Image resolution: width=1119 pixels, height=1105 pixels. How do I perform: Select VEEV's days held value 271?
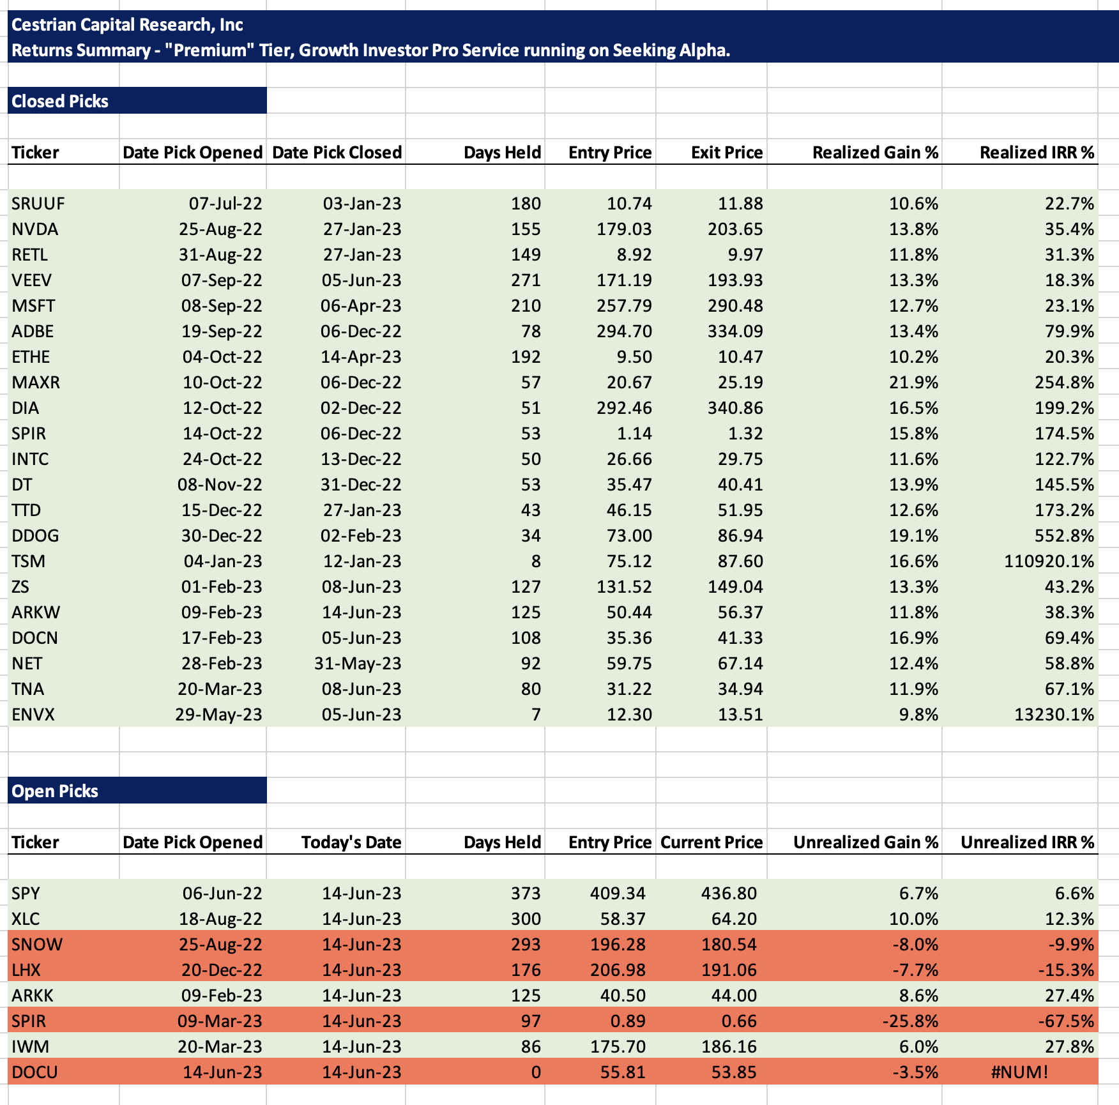click(x=526, y=280)
